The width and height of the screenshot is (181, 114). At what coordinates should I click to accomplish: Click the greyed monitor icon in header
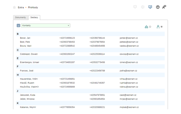(135, 7)
